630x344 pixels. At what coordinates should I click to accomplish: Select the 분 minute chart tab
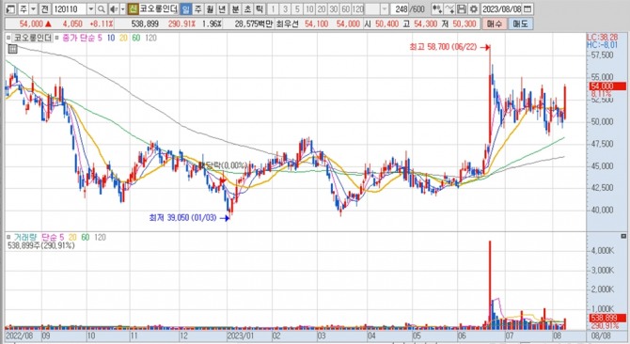(235, 8)
